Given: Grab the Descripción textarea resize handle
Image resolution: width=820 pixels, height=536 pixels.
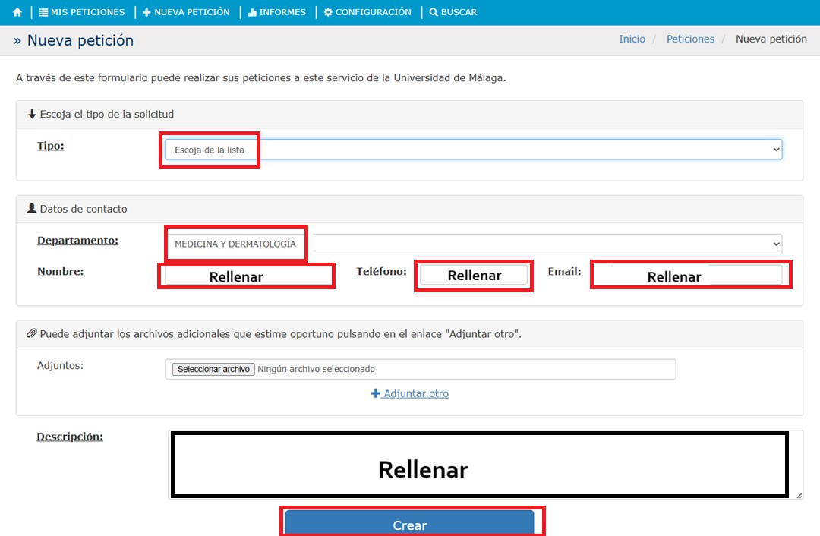Looking at the screenshot, I should 798,495.
